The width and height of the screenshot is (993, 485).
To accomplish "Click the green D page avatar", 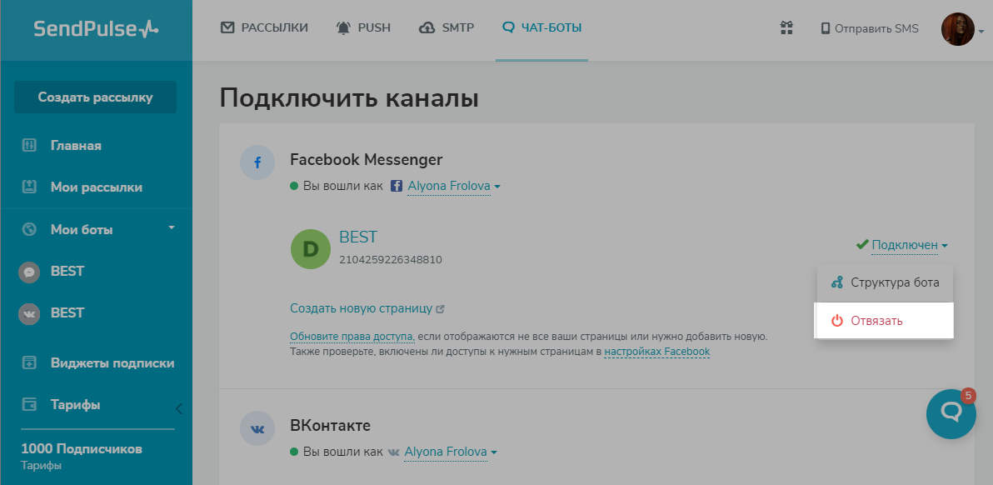I will [x=310, y=249].
